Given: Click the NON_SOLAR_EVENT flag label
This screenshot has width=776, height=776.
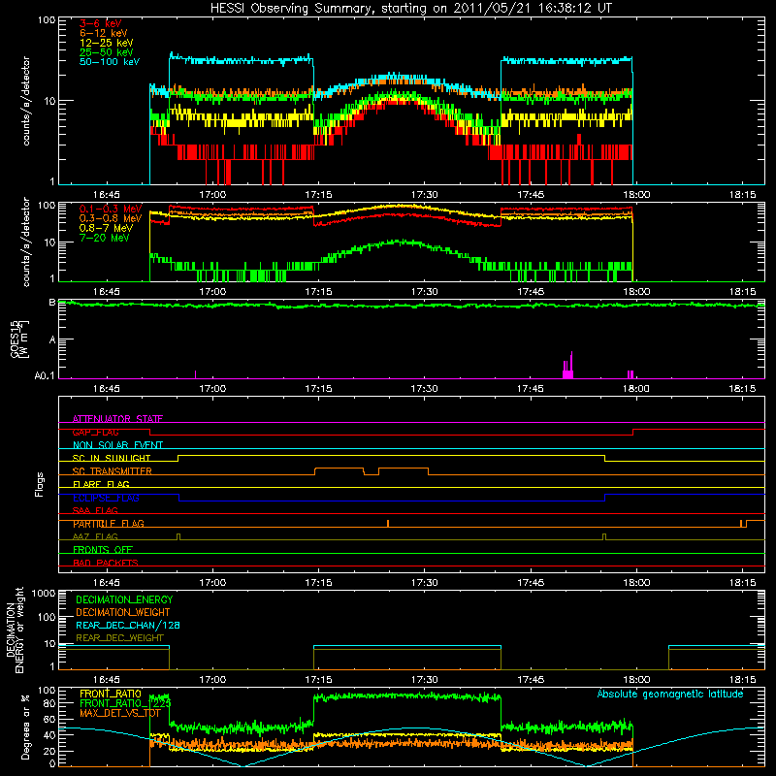Looking at the screenshot, I should click(117, 445).
